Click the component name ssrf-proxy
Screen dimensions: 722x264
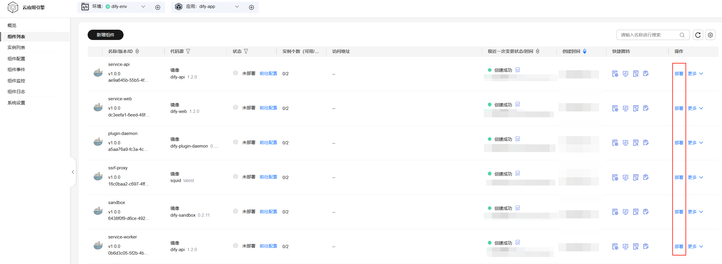[x=118, y=168]
